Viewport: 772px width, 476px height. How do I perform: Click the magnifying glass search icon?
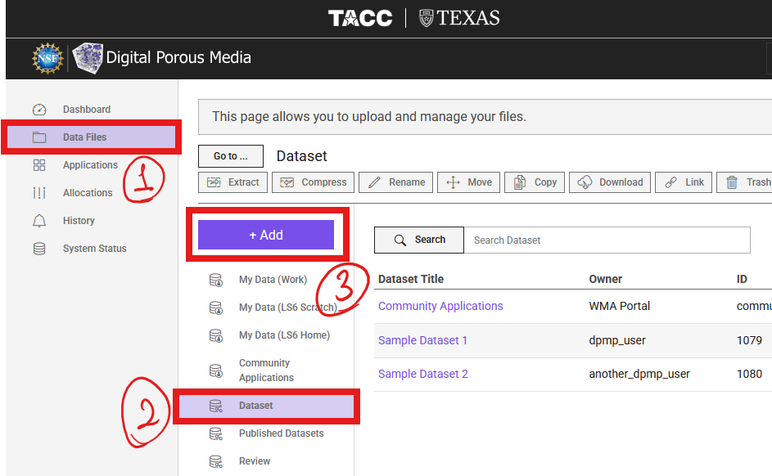point(400,240)
